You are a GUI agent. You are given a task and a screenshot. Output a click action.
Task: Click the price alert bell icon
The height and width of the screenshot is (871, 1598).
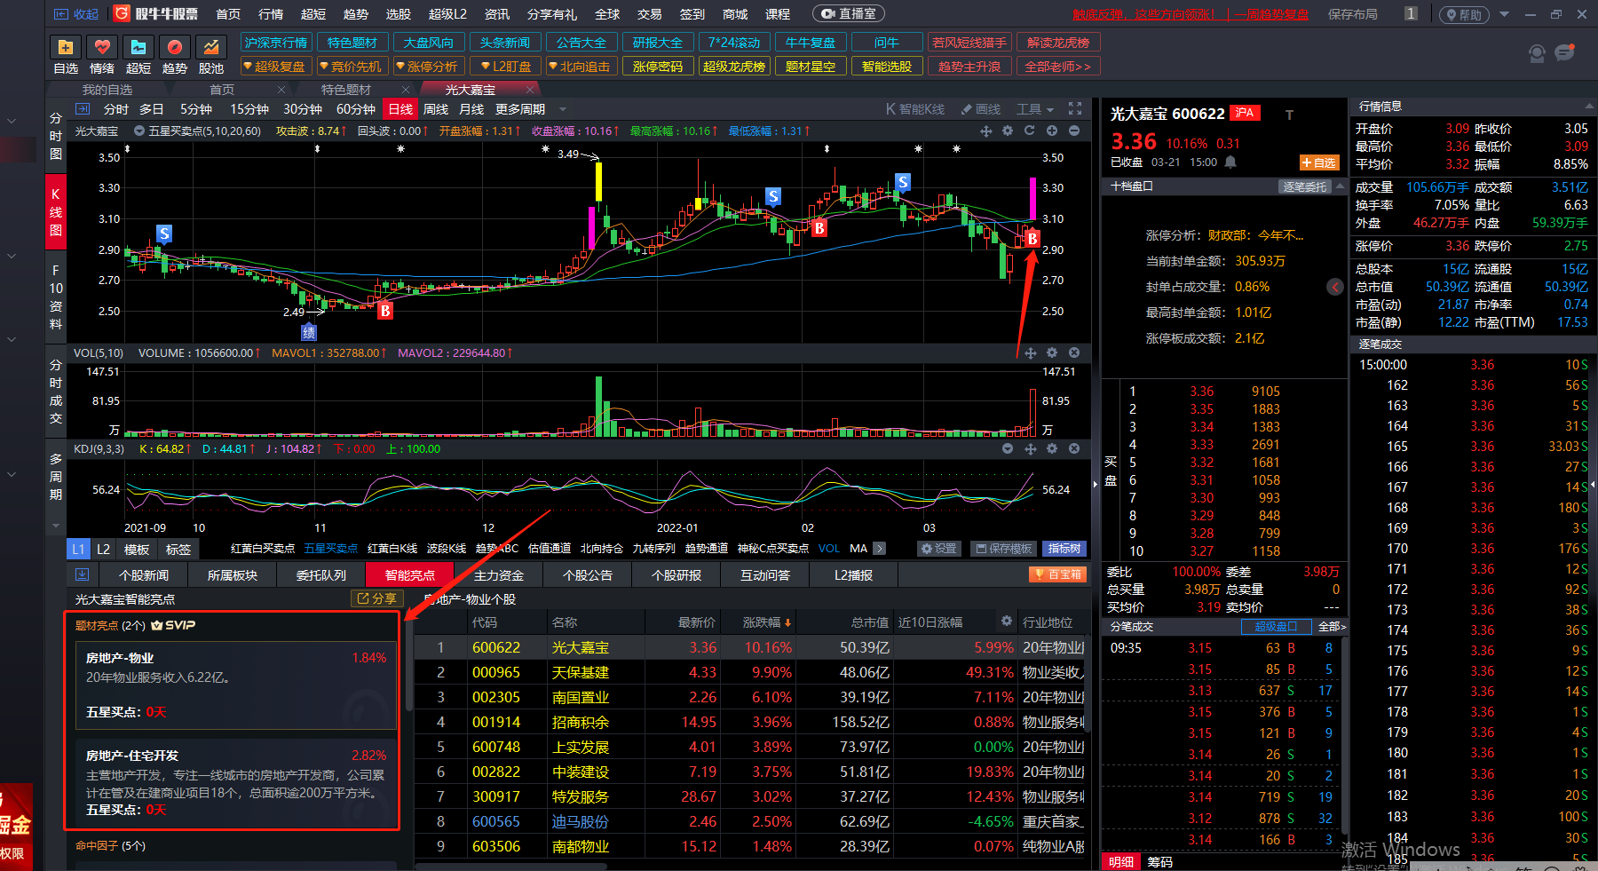[1230, 162]
